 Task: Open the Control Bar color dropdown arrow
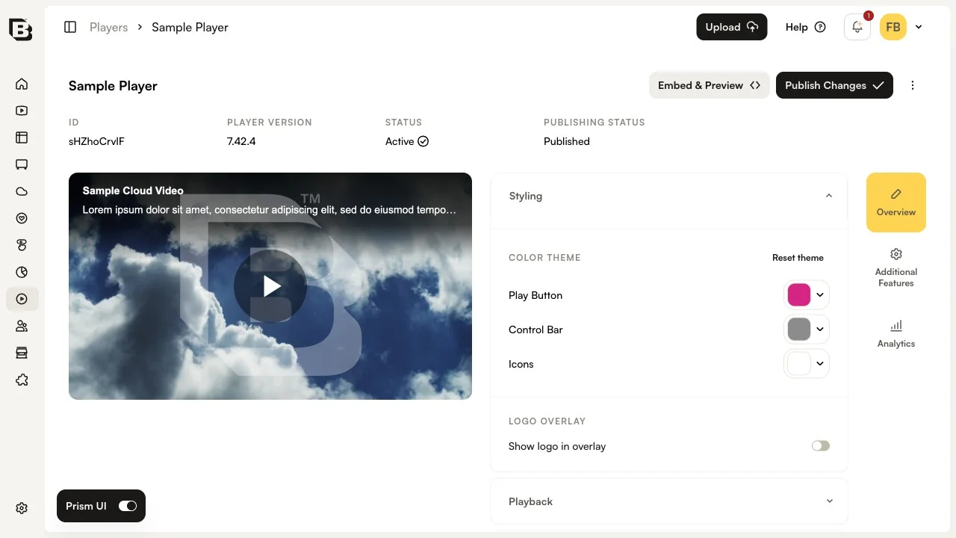(x=820, y=330)
